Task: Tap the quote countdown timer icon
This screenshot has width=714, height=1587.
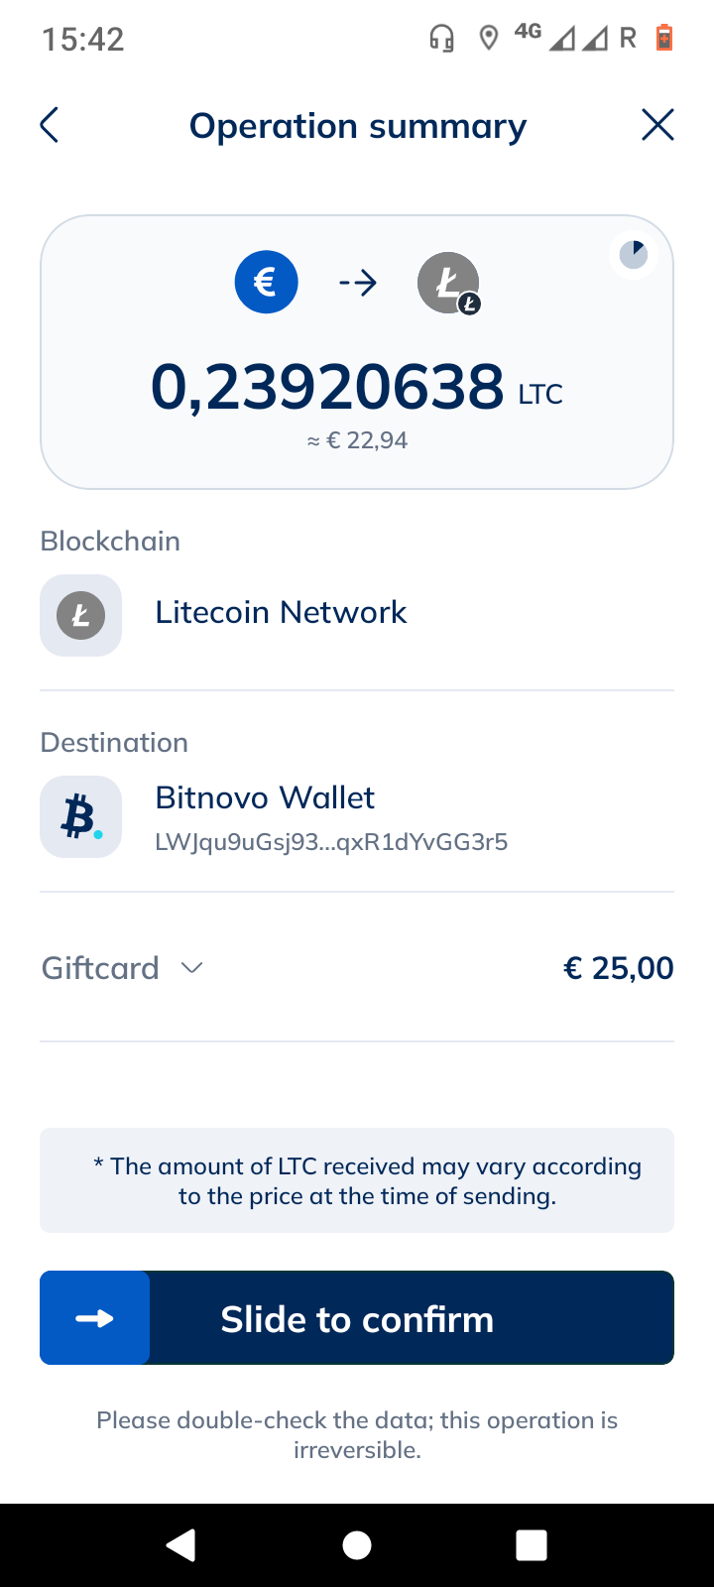Action: point(634,256)
